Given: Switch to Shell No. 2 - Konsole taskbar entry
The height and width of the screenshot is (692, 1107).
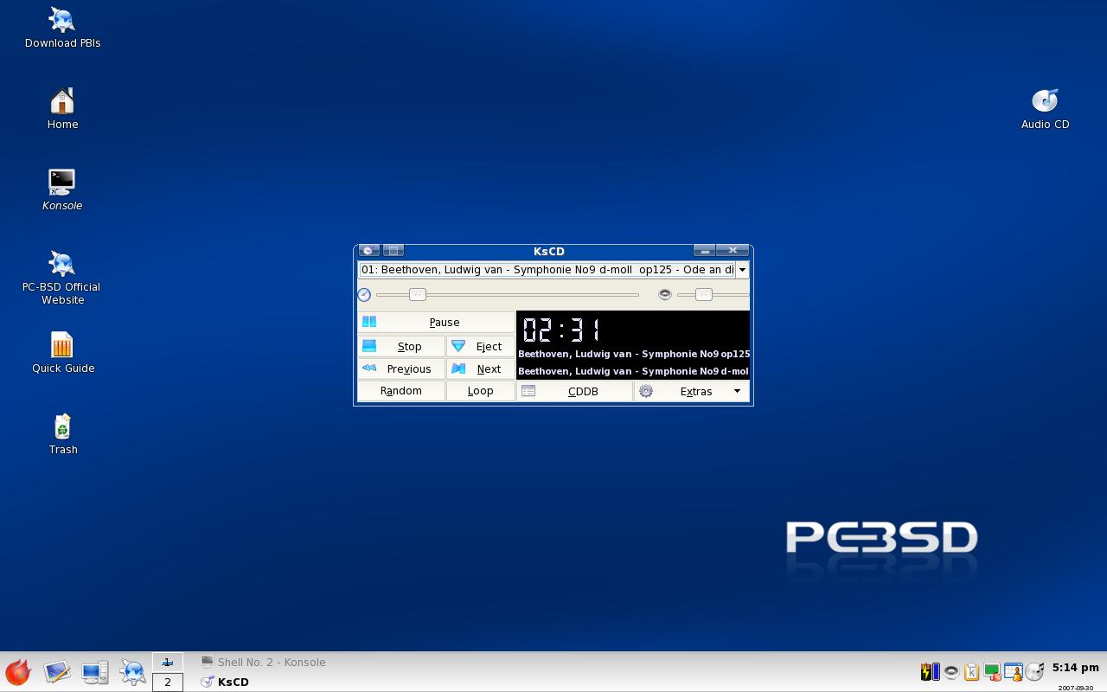Looking at the screenshot, I should pos(263,663).
